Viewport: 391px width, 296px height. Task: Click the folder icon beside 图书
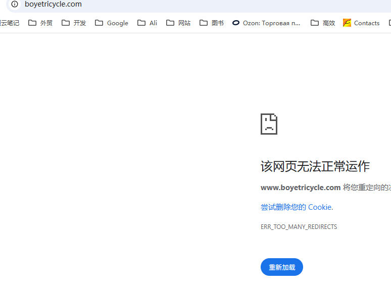[x=204, y=23]
